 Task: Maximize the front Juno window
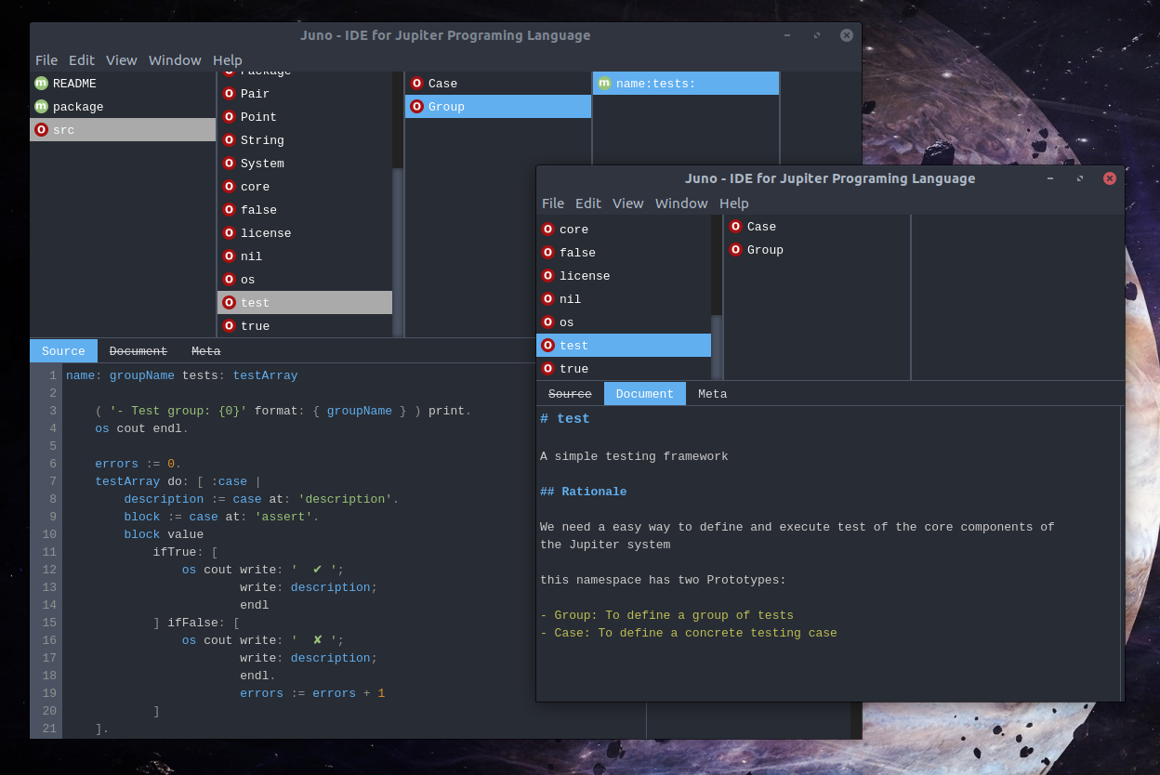[1079, 178]
